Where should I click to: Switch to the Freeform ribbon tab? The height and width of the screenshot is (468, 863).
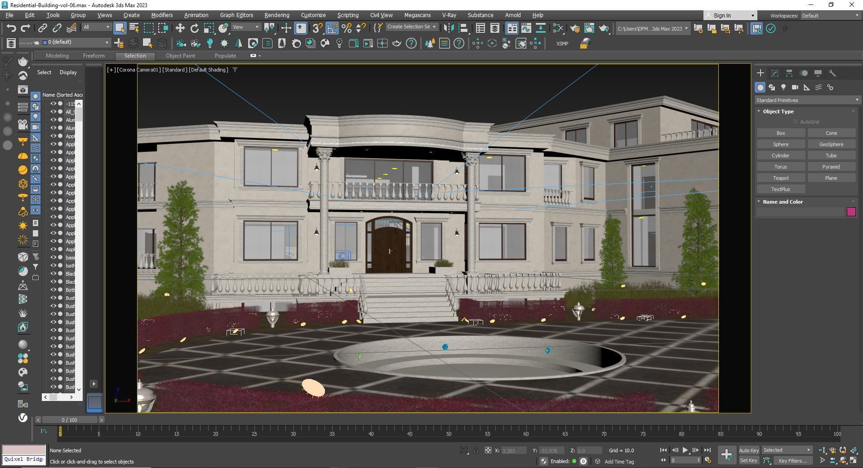click(93, 56)
